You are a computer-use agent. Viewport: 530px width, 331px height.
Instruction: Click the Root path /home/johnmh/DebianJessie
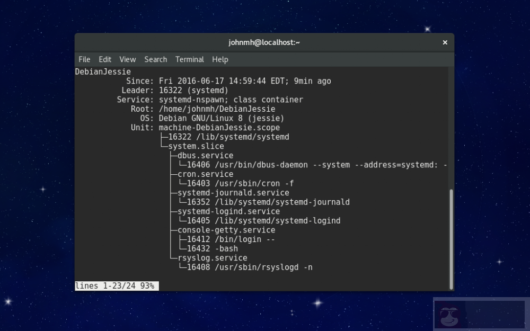pyautogui.click(x=217, y=109)
